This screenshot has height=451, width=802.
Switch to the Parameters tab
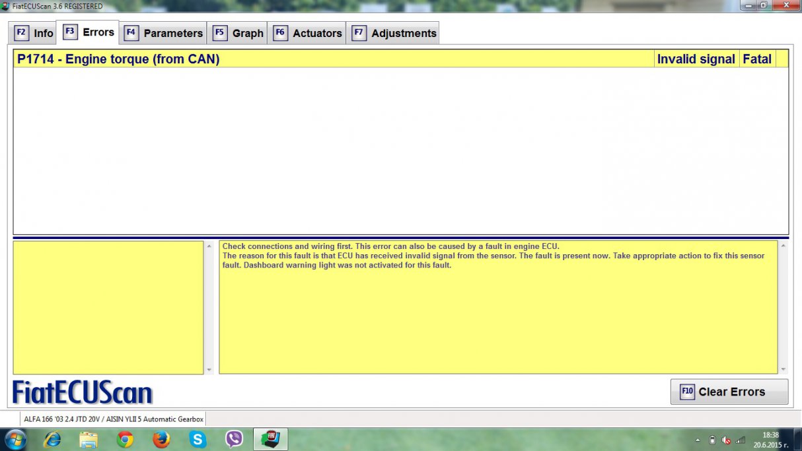click(164, 33)
